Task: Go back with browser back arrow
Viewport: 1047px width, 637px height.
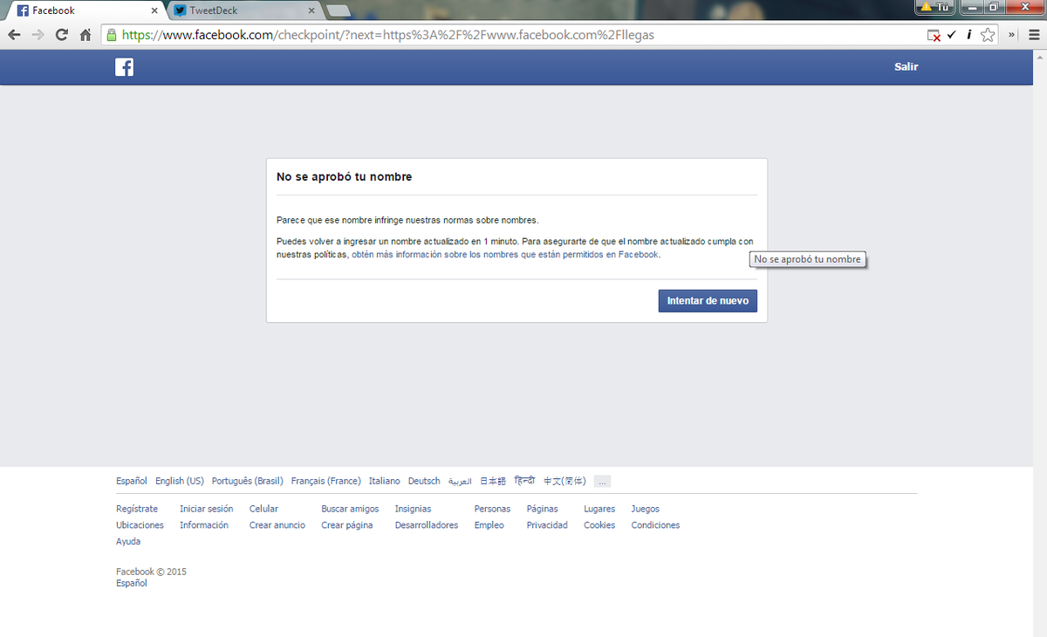Action: 14,36
